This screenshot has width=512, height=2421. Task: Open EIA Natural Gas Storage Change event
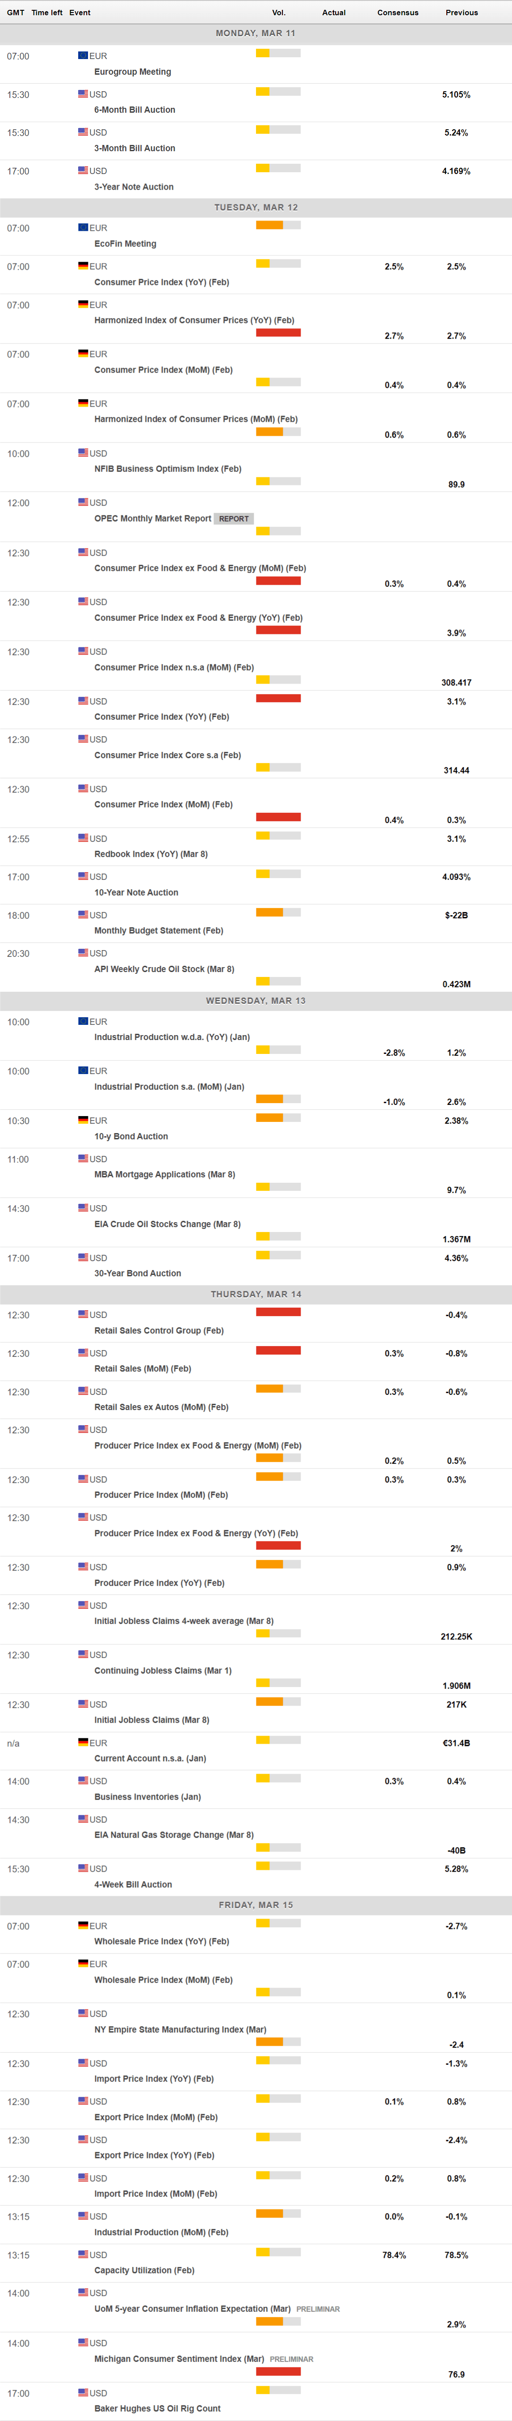coord(174,1835)
